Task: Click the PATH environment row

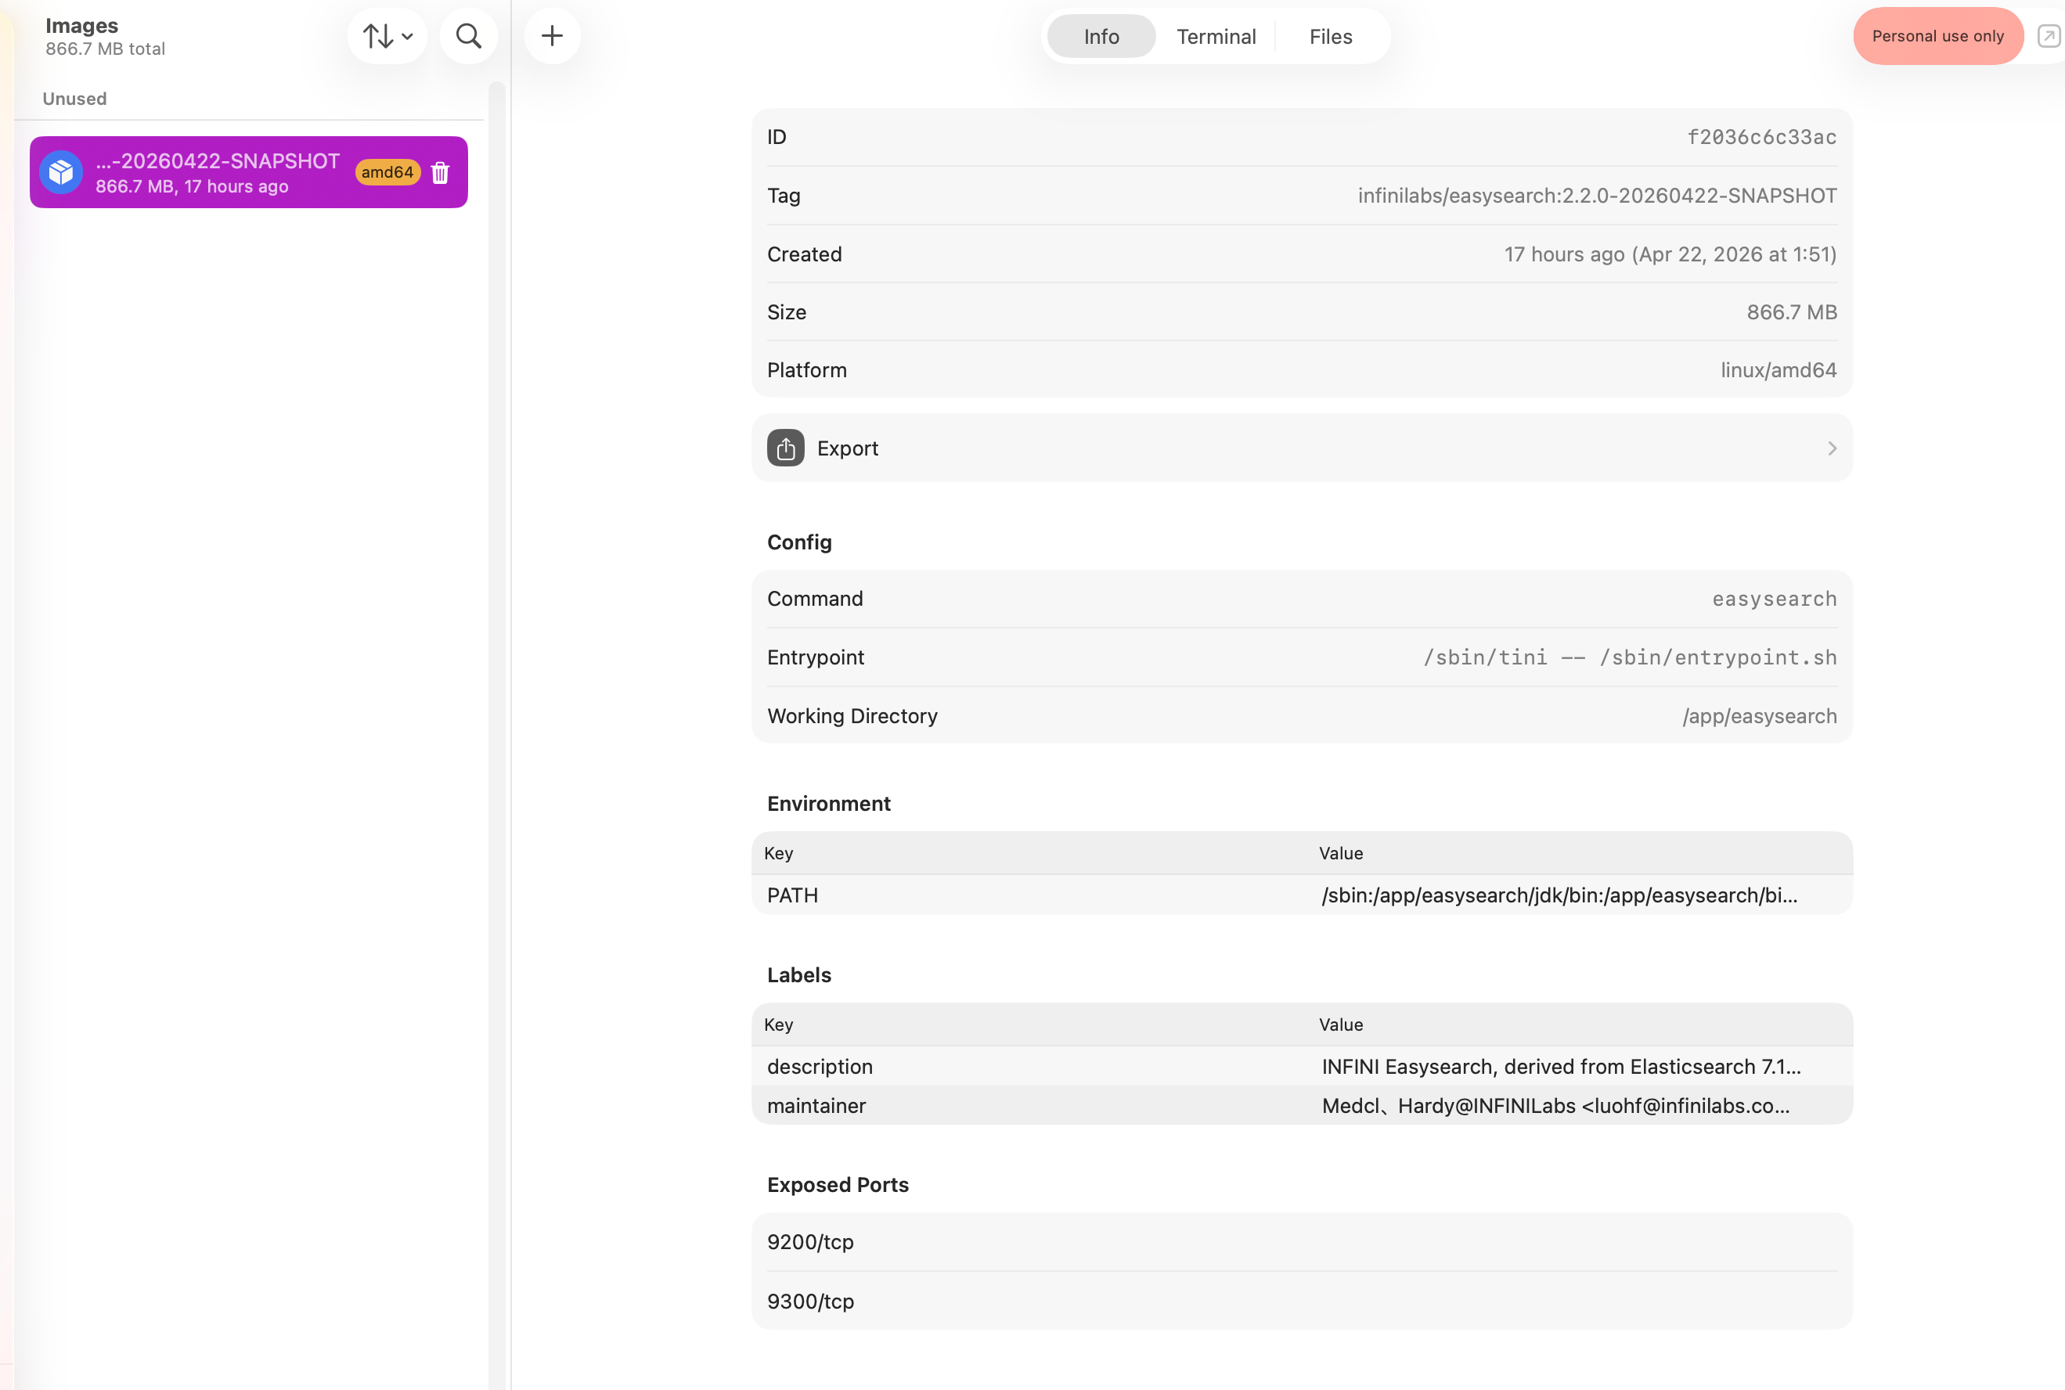Action: coord(1302,895)
